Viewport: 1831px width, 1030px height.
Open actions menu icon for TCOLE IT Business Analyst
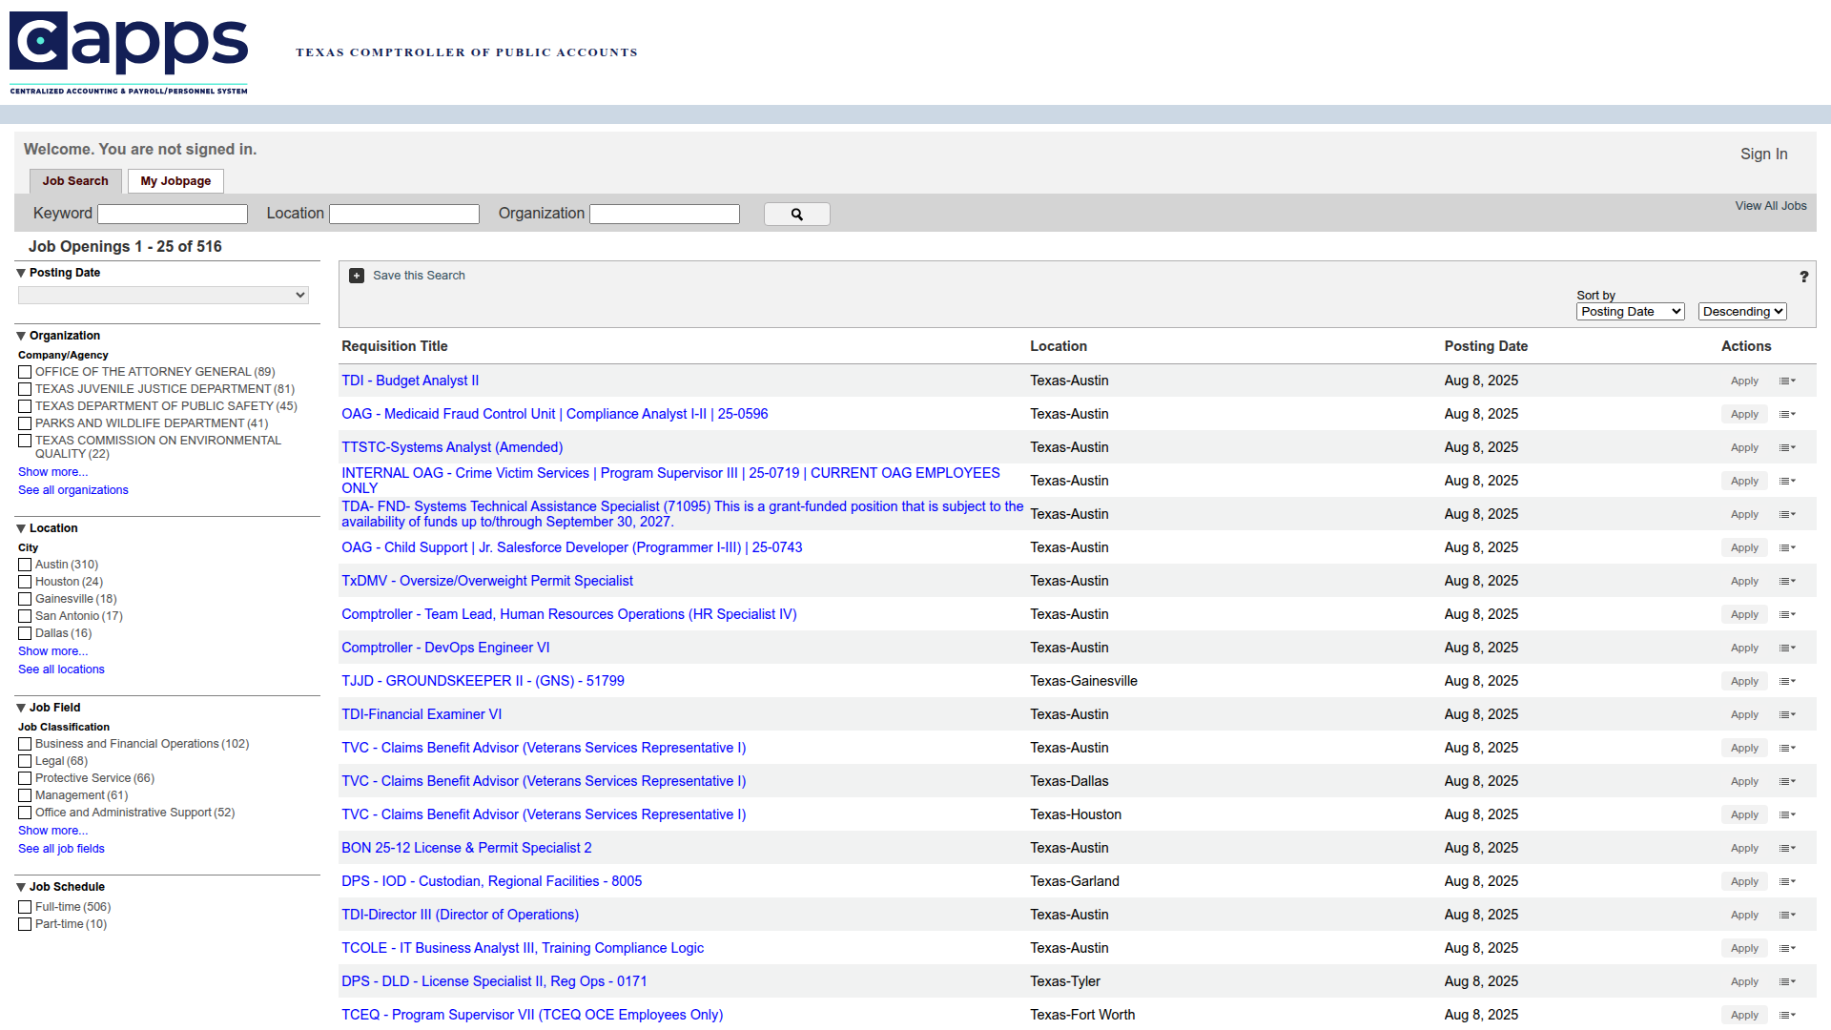1787,949
